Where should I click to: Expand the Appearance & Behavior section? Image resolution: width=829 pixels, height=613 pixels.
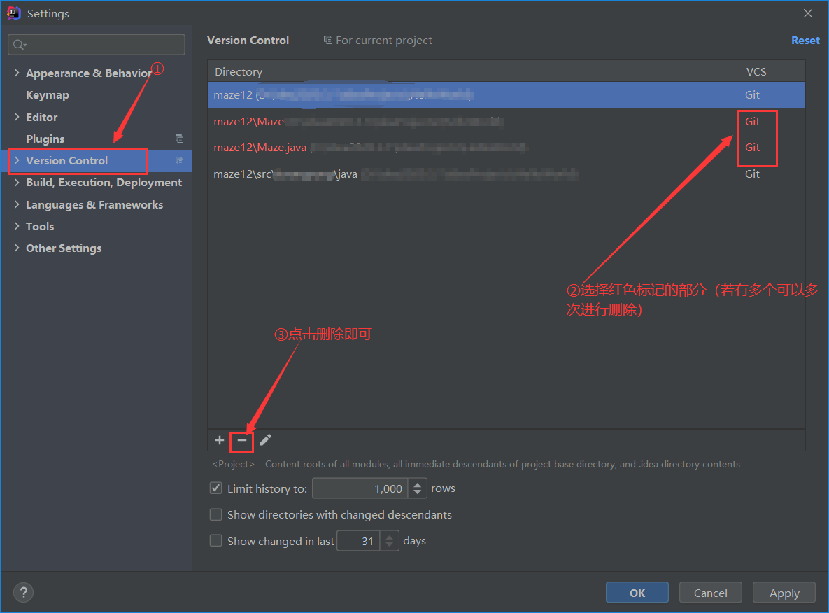(16, 72)
